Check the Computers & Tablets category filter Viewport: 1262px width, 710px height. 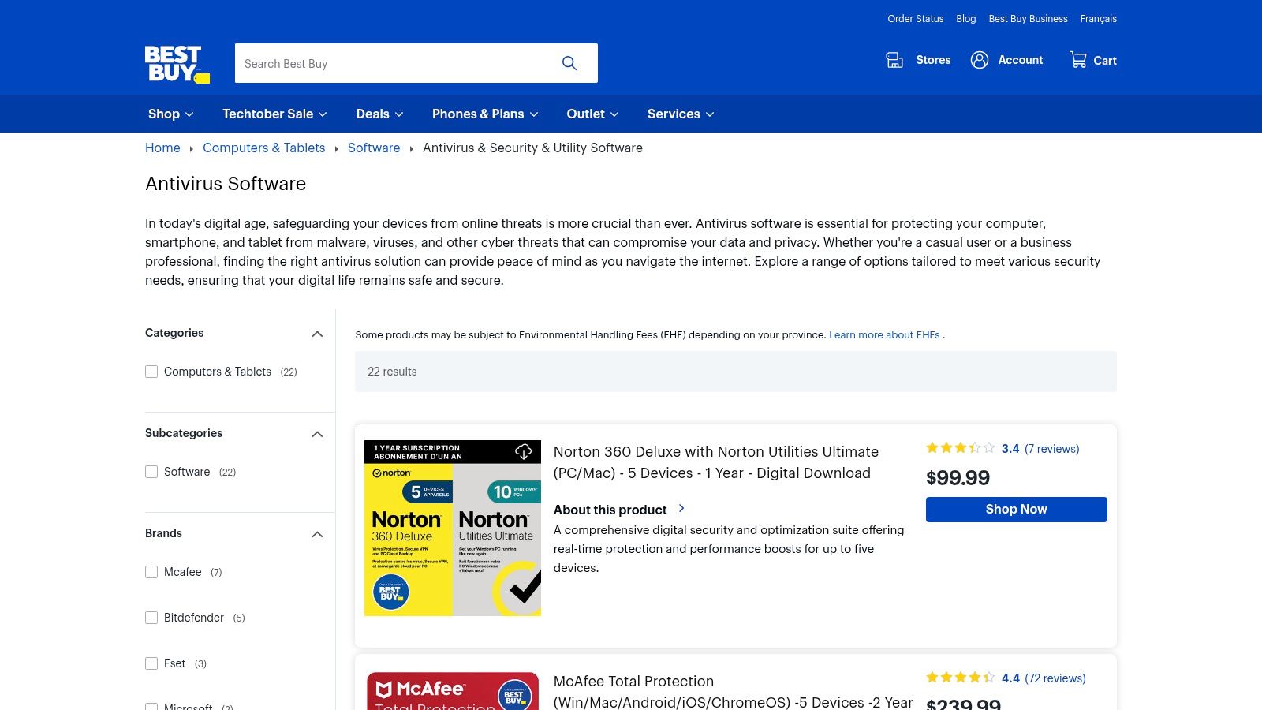[151, 371]
